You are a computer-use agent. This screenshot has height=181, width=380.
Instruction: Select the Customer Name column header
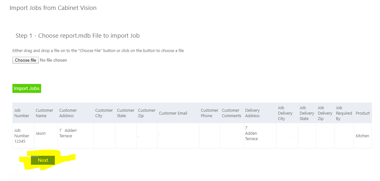(44, 113)
